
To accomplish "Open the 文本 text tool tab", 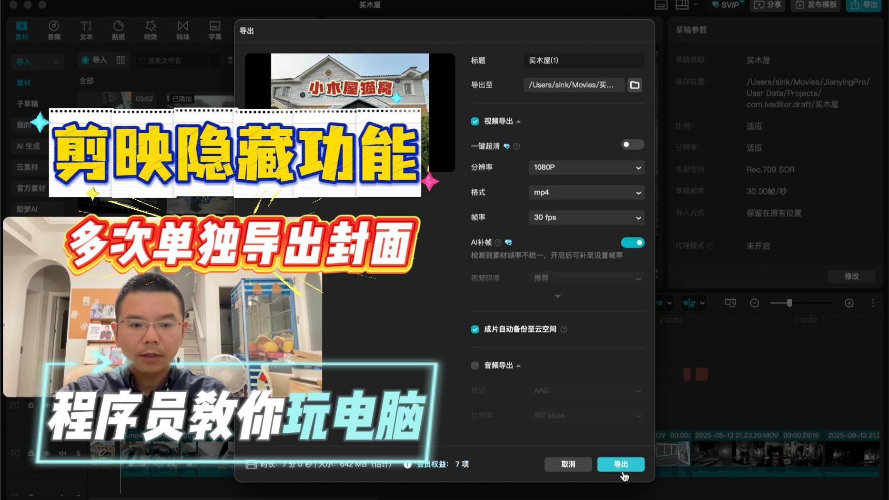I will tap(86, 30).
